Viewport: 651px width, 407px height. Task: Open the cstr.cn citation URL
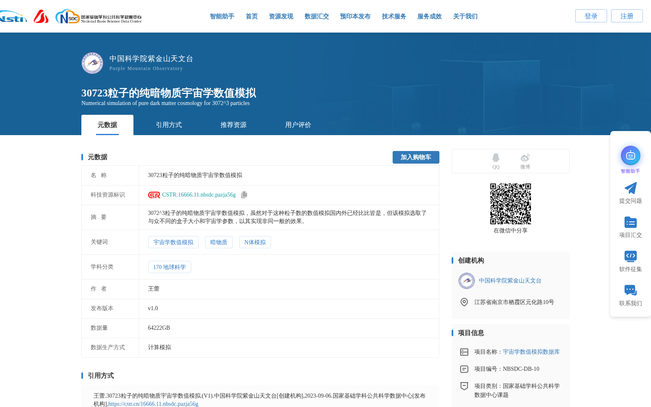click(x=153, y=404)
